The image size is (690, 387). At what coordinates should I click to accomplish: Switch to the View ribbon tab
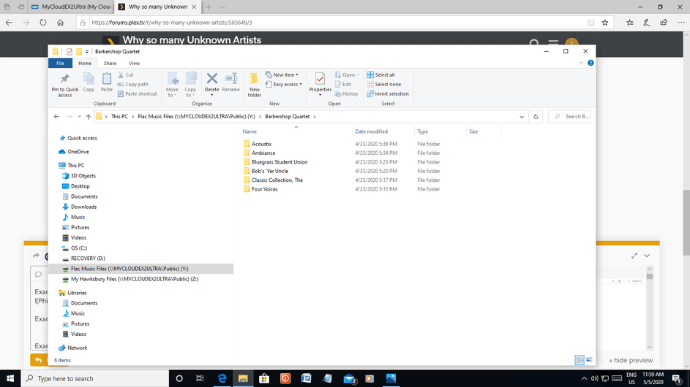(x=134, y=64)
